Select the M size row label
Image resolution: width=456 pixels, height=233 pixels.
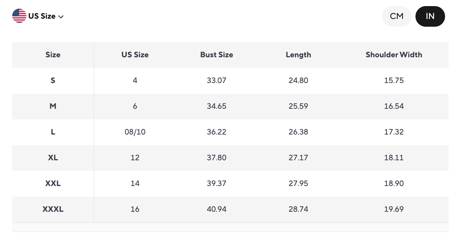pos(53,106)
